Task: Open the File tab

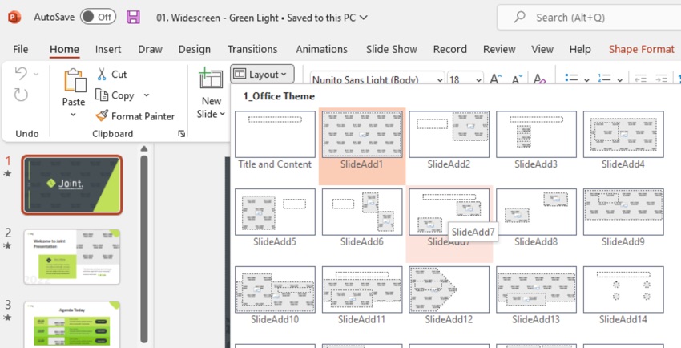Action: pos(20,49)
